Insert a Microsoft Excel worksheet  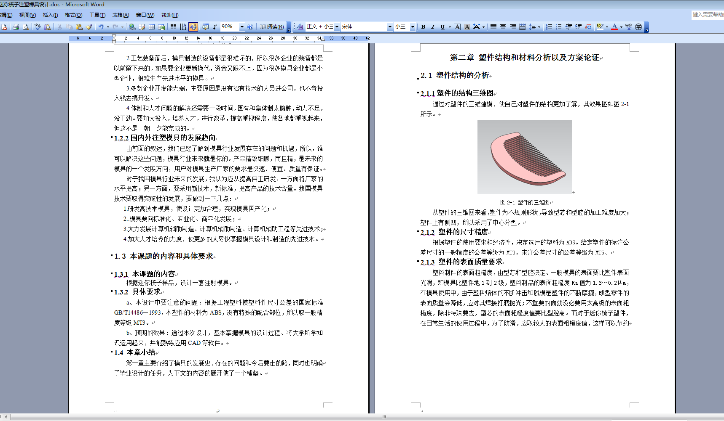[x=161, y=27]
